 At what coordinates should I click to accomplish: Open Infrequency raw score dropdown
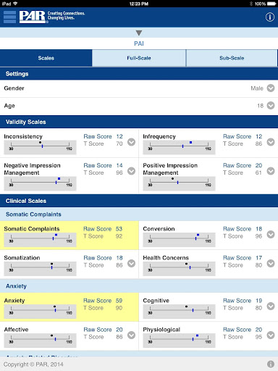271,142
